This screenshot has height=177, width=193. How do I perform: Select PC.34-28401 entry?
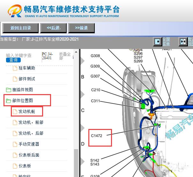(x=48, y=56)
